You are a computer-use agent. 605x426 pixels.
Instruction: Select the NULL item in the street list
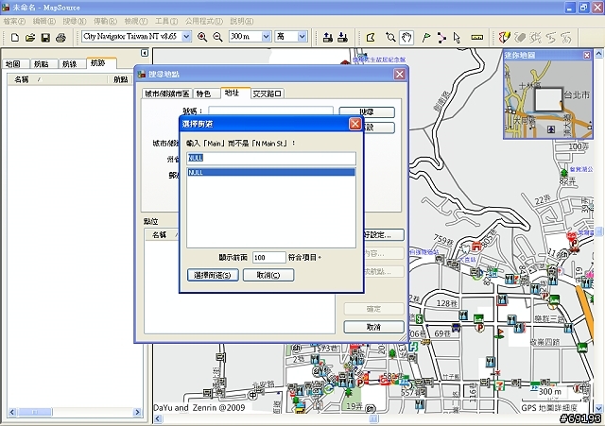click(x=271, y=172)
